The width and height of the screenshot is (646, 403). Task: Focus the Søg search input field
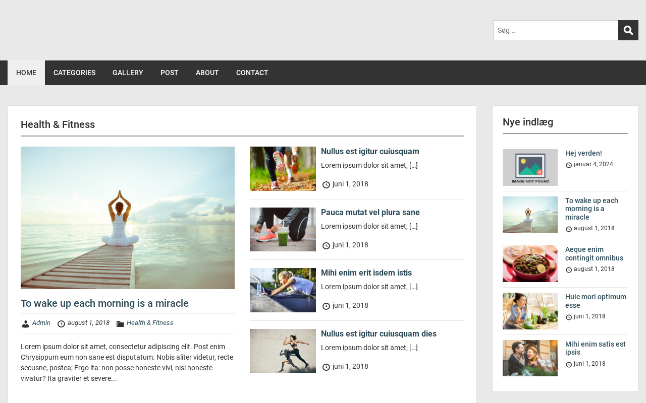[556, 30]
